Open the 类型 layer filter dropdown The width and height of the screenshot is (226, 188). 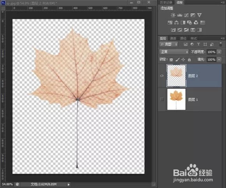(x=168, y=44)
